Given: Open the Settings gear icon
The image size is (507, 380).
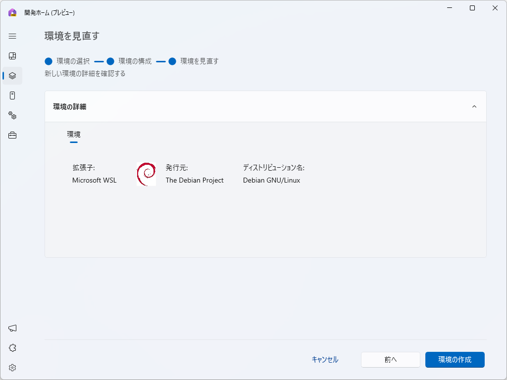Looking at the screenshot, I should (x=12, y=368).
